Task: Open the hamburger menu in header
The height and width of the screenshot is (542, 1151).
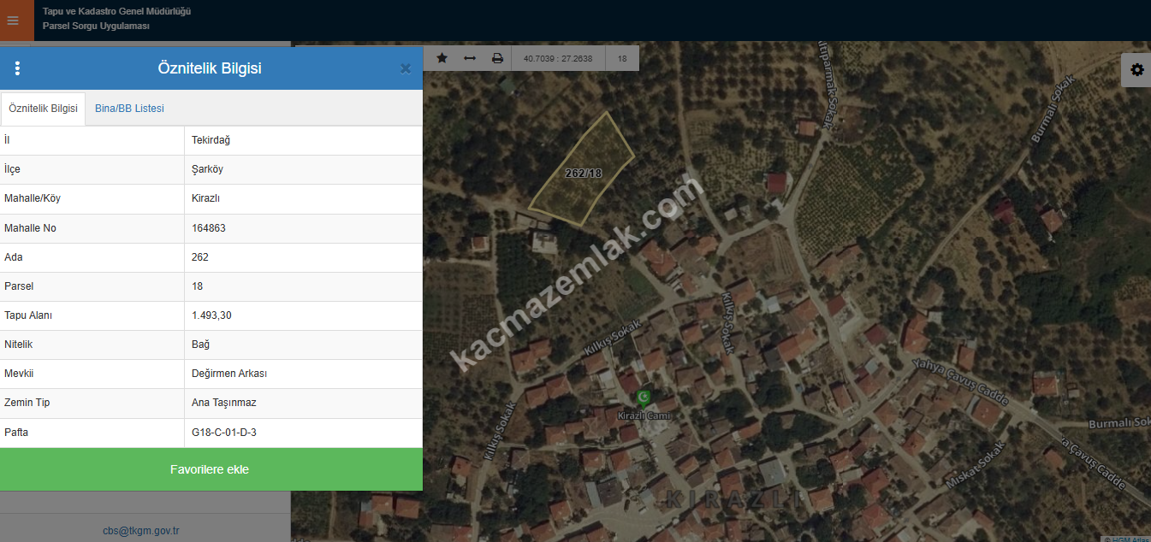Action: (13, 21)
